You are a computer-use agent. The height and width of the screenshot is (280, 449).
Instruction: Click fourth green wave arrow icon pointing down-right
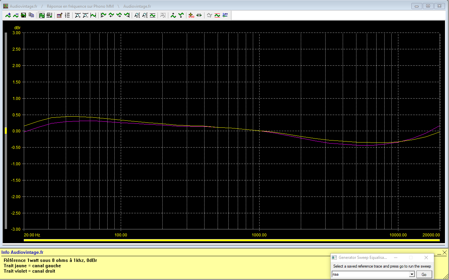click(x=127, y=15)
